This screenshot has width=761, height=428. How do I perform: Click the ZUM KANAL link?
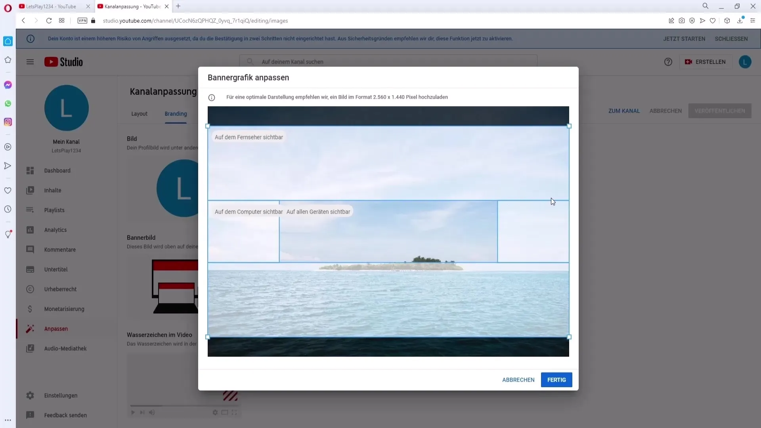[624, 111]
